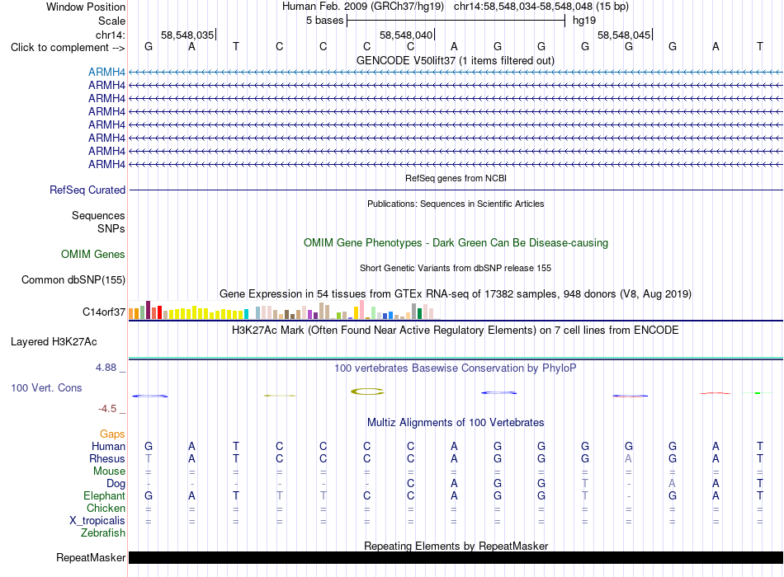784x577 pixels.
Task: Click the 'Click to complement -->' label
Action: point(68,48)
